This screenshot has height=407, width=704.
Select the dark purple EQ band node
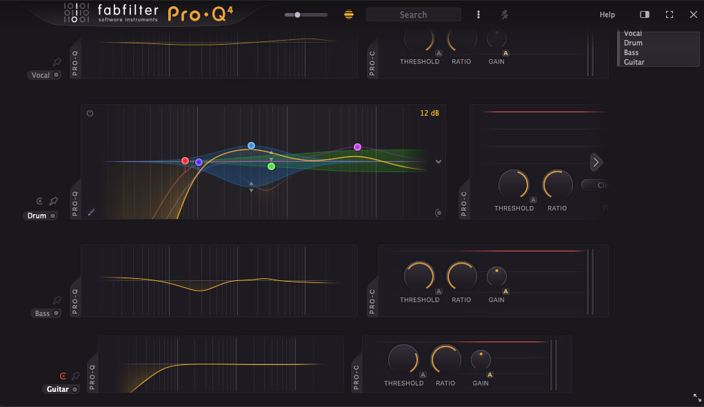[x=199, y=163]
